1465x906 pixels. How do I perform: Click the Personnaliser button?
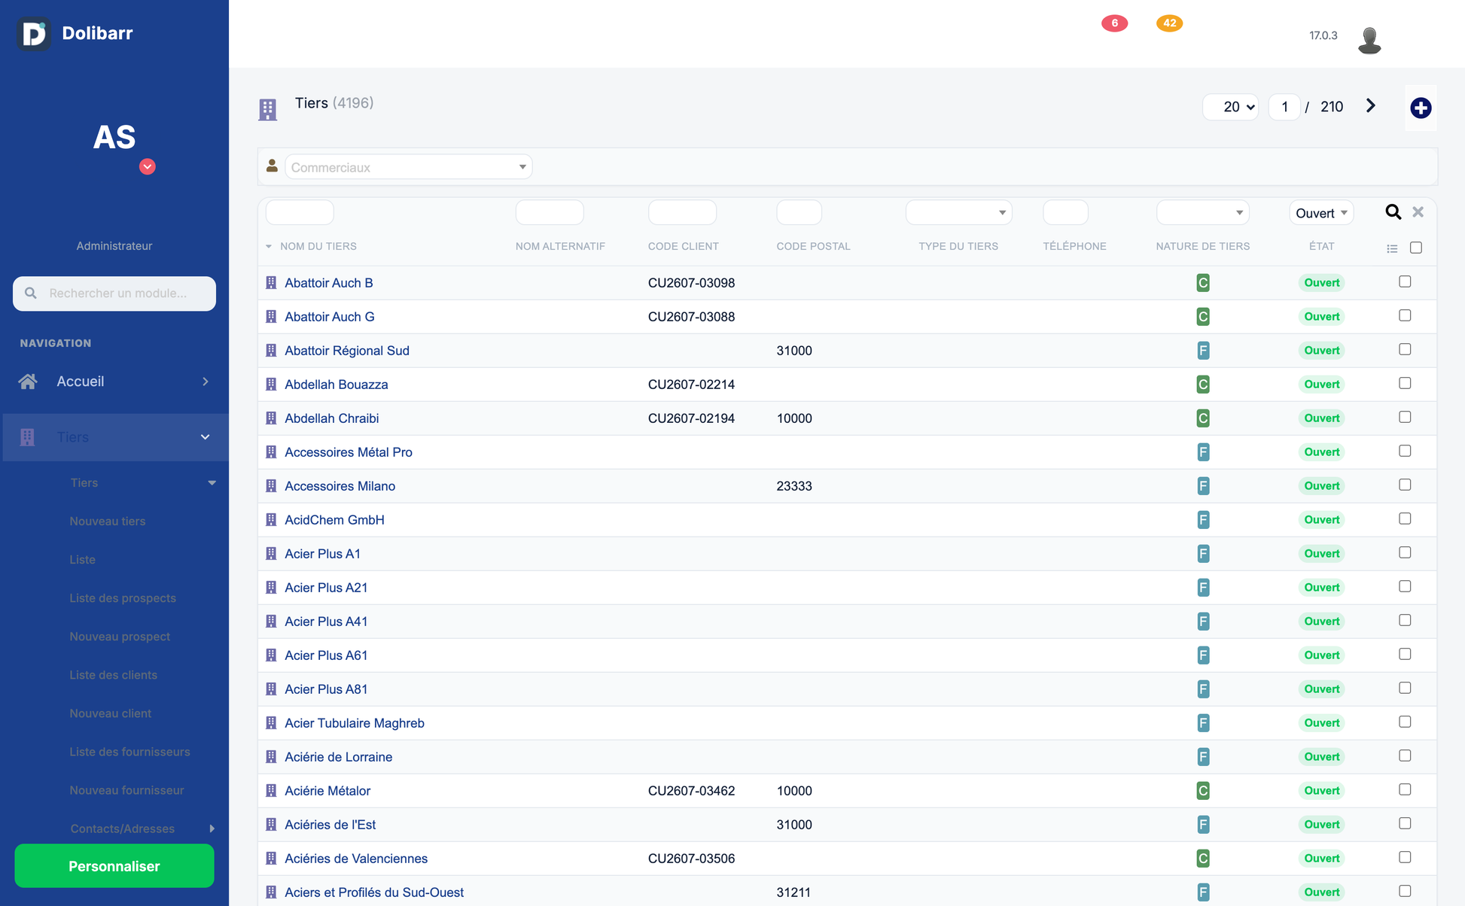(x=114, y=866)
